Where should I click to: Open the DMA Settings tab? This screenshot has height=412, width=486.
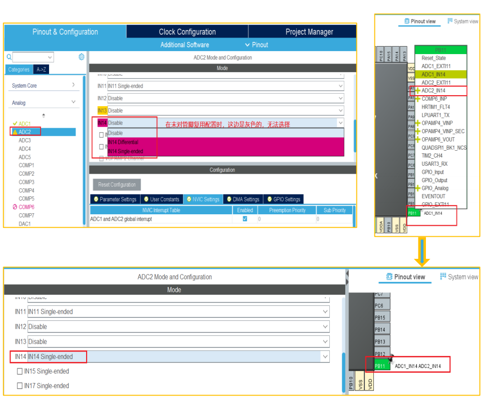click(x=243, y=199)
